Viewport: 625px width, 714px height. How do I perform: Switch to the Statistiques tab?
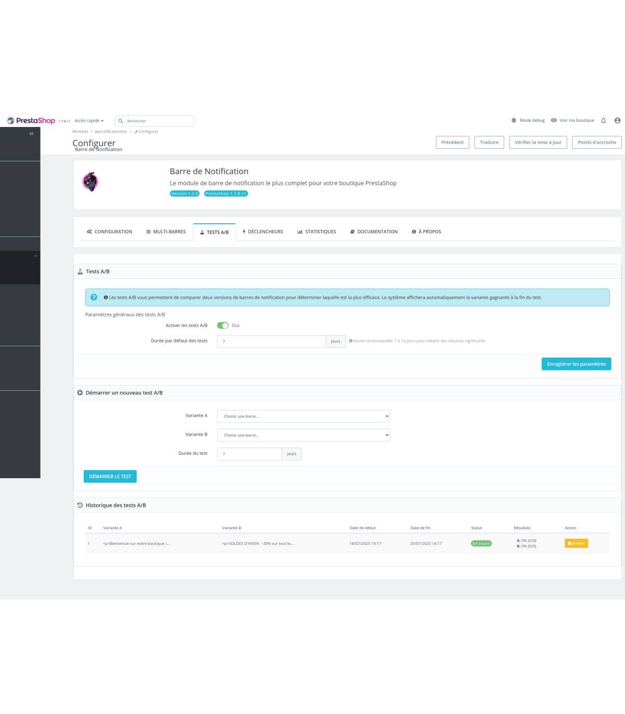coord(316,232)
